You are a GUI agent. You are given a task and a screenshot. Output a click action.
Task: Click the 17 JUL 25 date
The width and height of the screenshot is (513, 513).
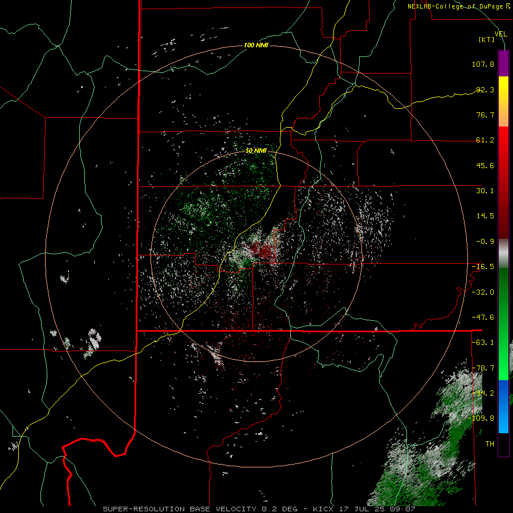point(362,509)
